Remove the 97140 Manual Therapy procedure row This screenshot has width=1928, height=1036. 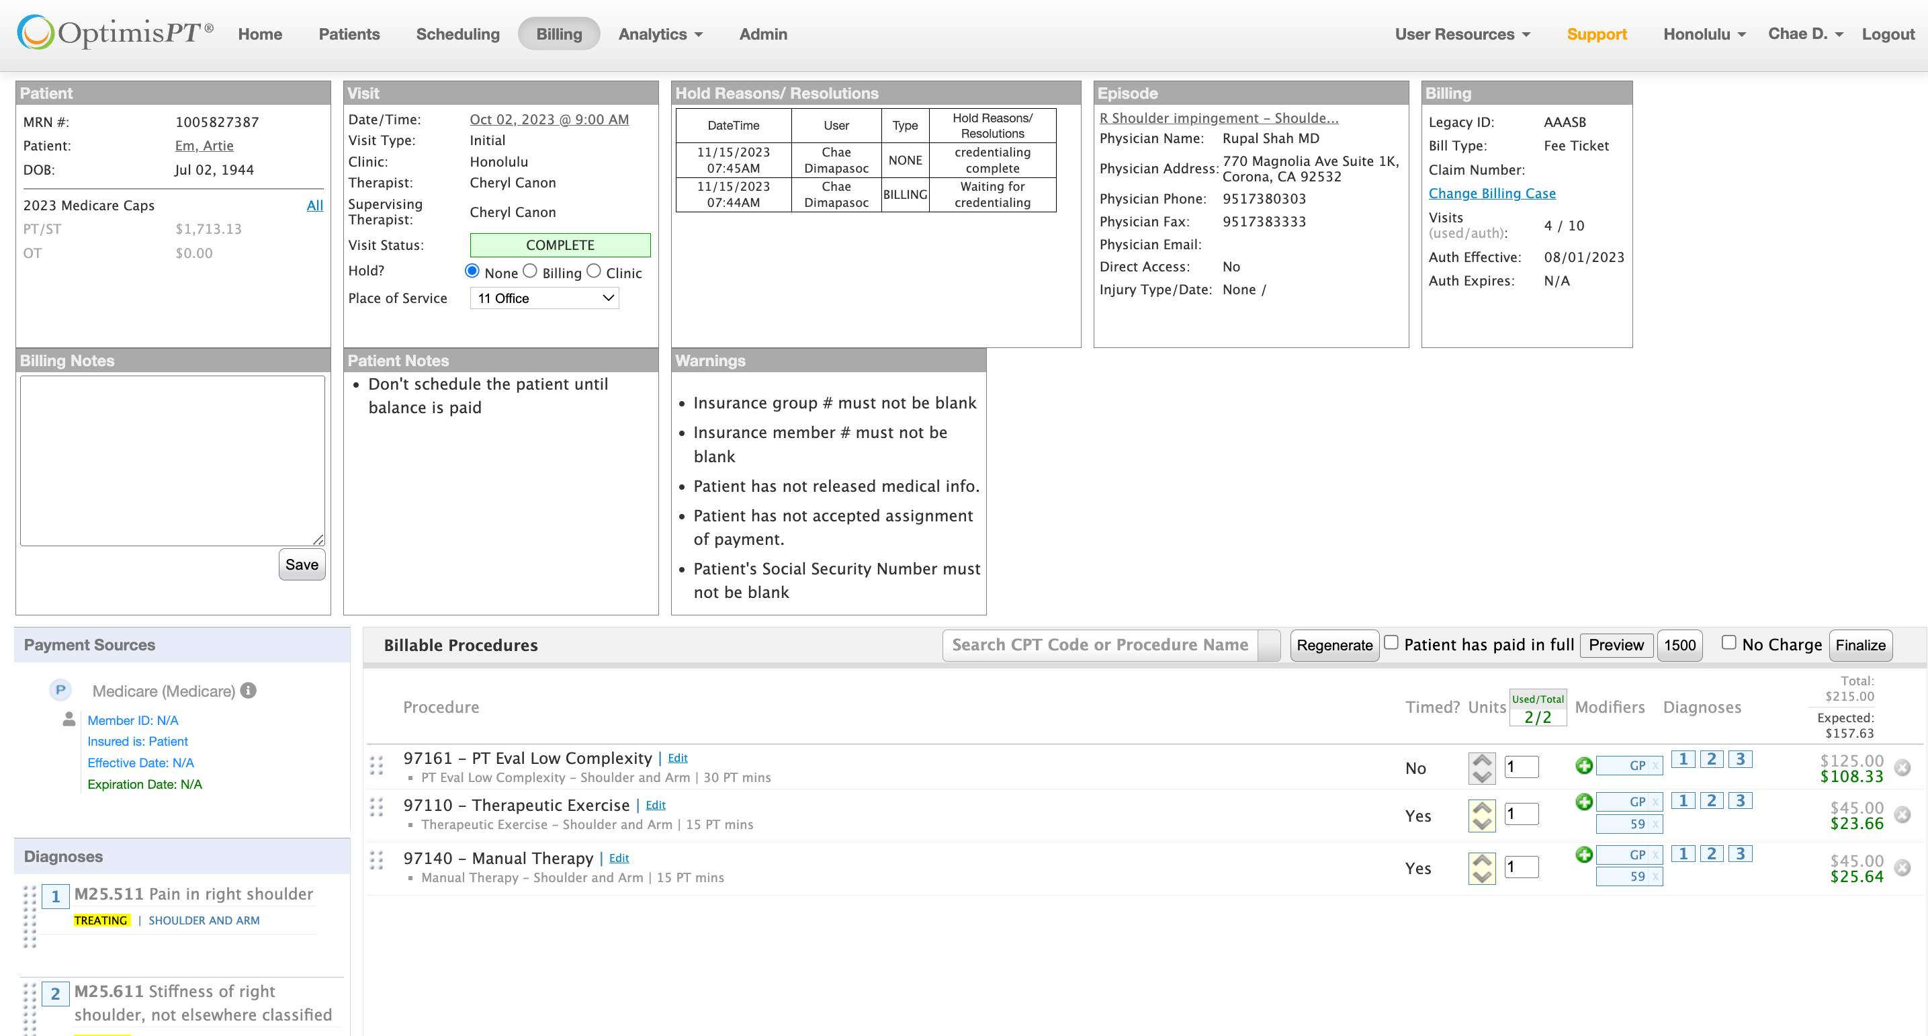(1902, 867)
